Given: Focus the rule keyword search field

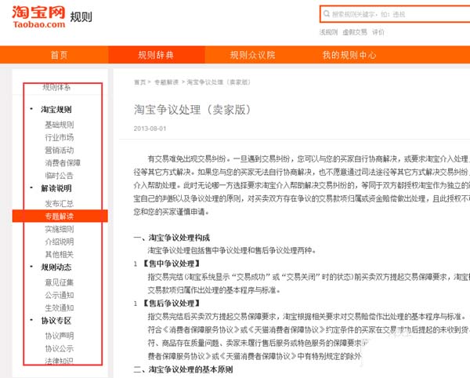Looking at the screenshot, I should [395, 14].
